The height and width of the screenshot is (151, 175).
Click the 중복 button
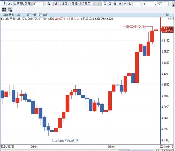pos(74,4)
